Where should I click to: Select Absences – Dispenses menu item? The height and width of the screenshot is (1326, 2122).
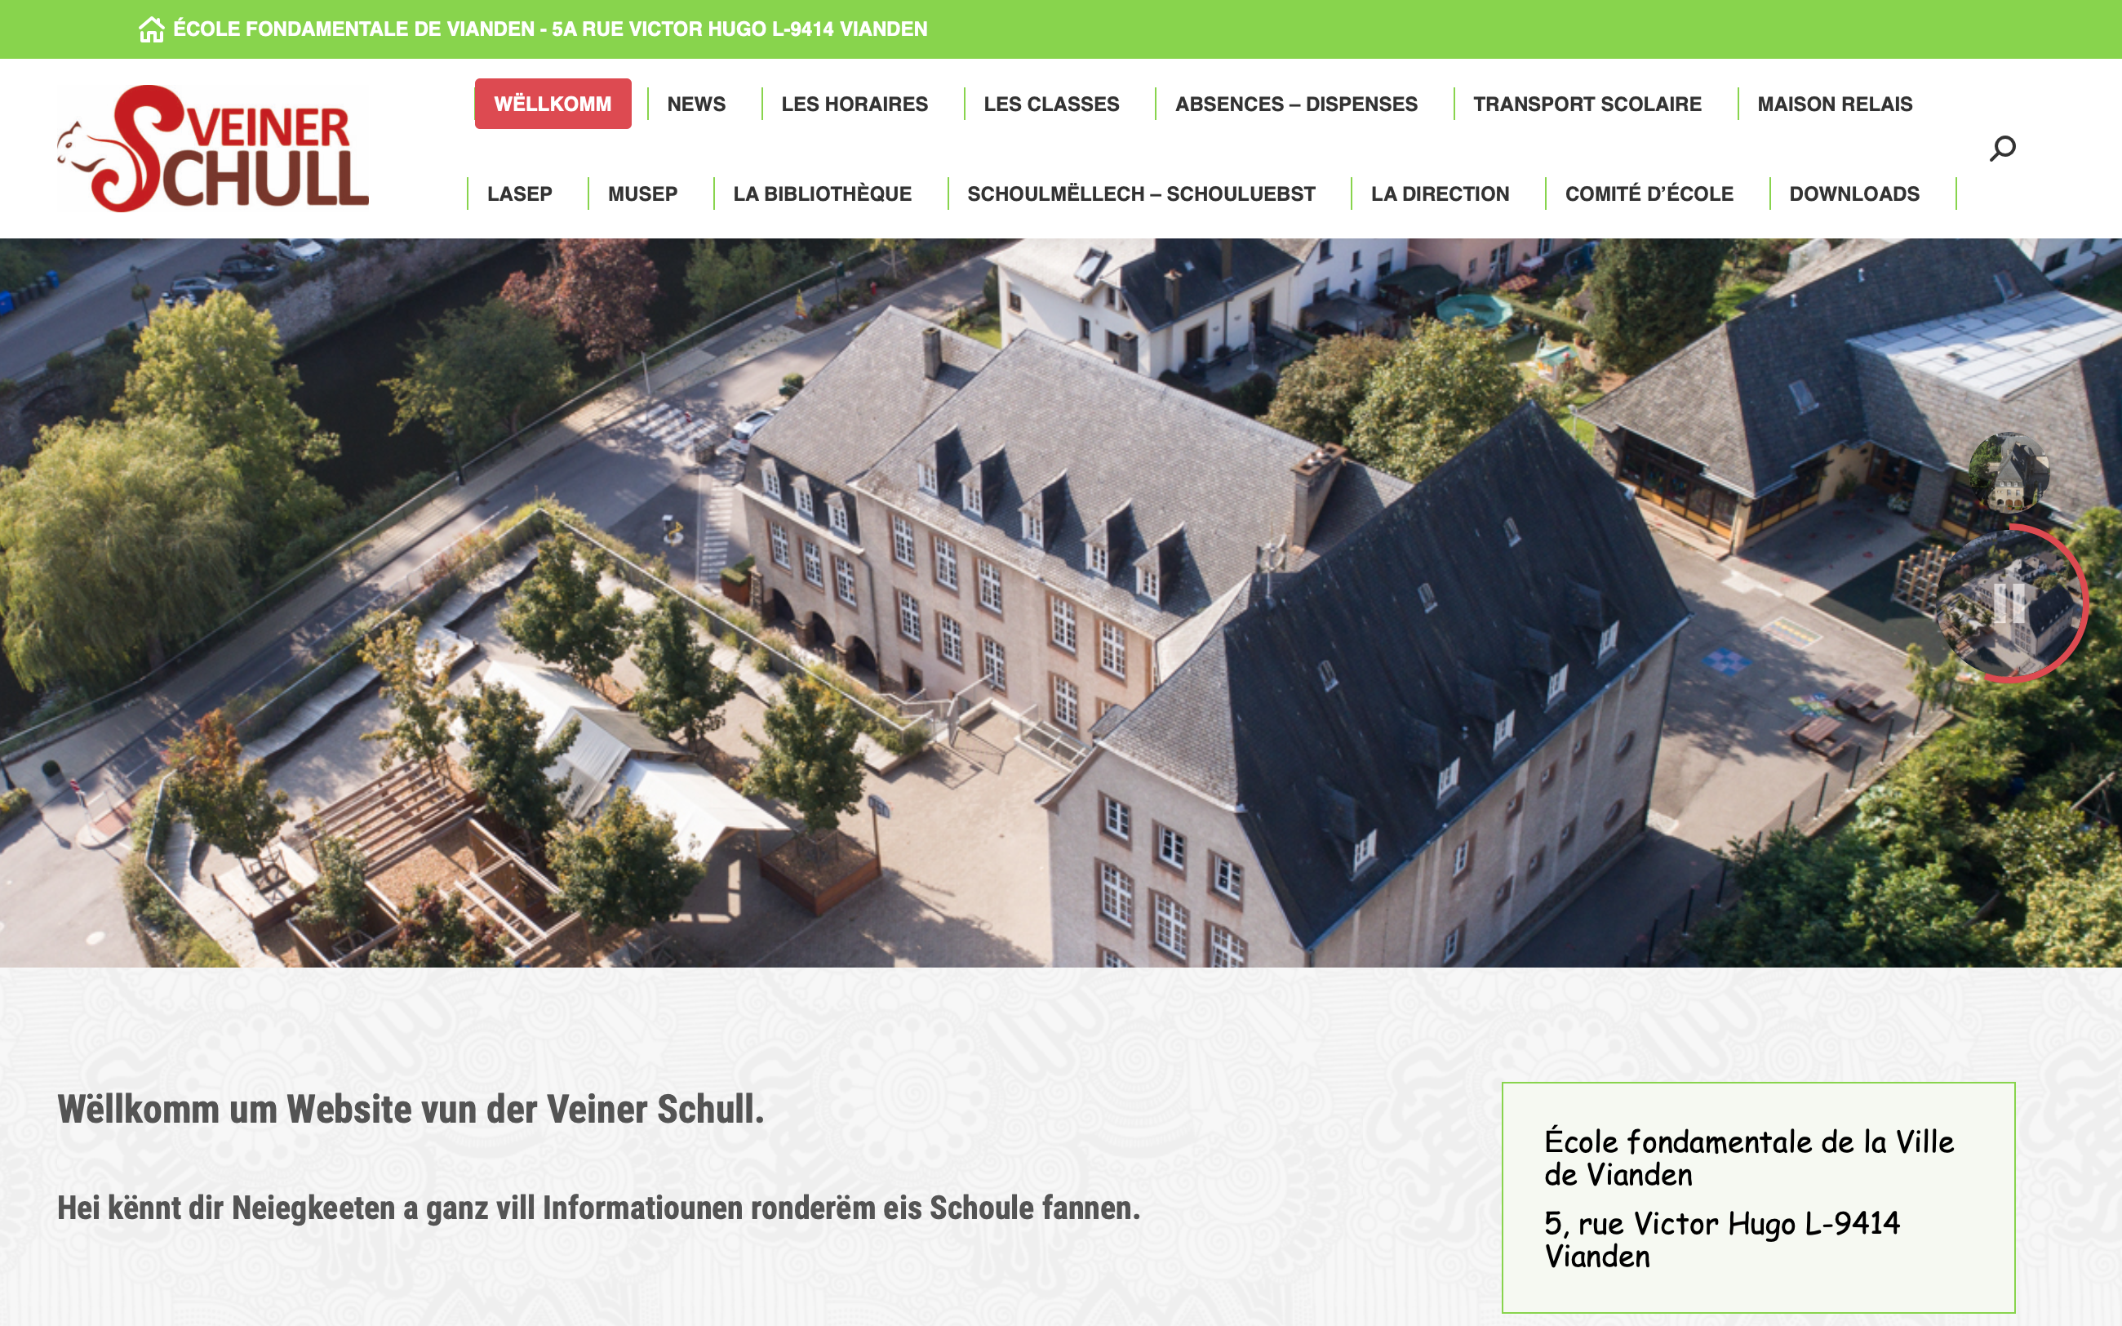click(1295, 104)
